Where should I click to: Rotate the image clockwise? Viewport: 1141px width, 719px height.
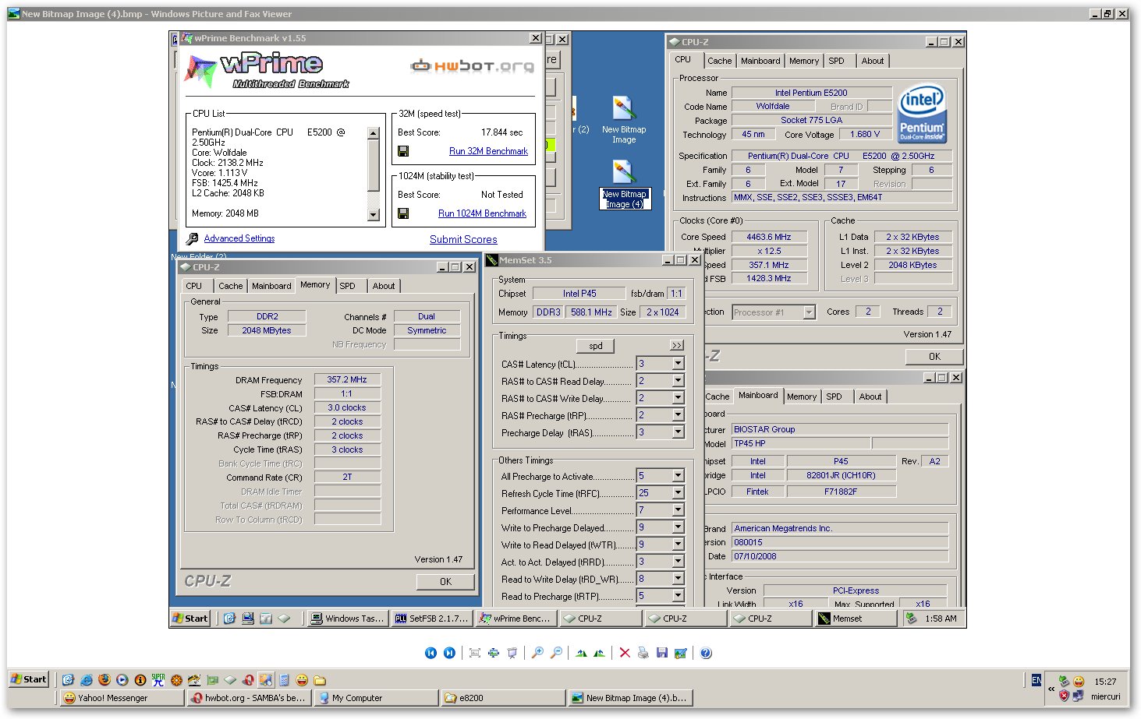(x=581, y=653)
